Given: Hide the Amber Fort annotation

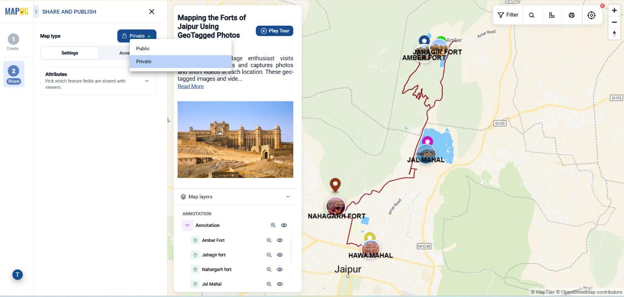Looking at the screenshot, I should point(280,240).
